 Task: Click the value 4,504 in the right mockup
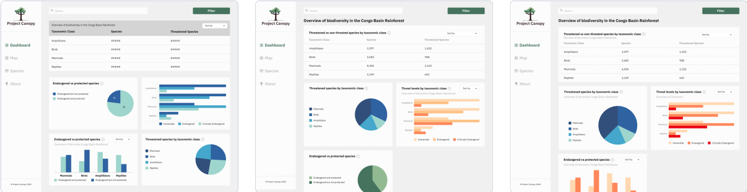[x=625, y=69]
